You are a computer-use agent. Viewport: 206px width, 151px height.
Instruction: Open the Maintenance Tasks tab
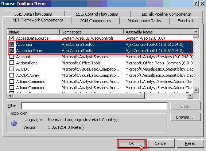144,21
